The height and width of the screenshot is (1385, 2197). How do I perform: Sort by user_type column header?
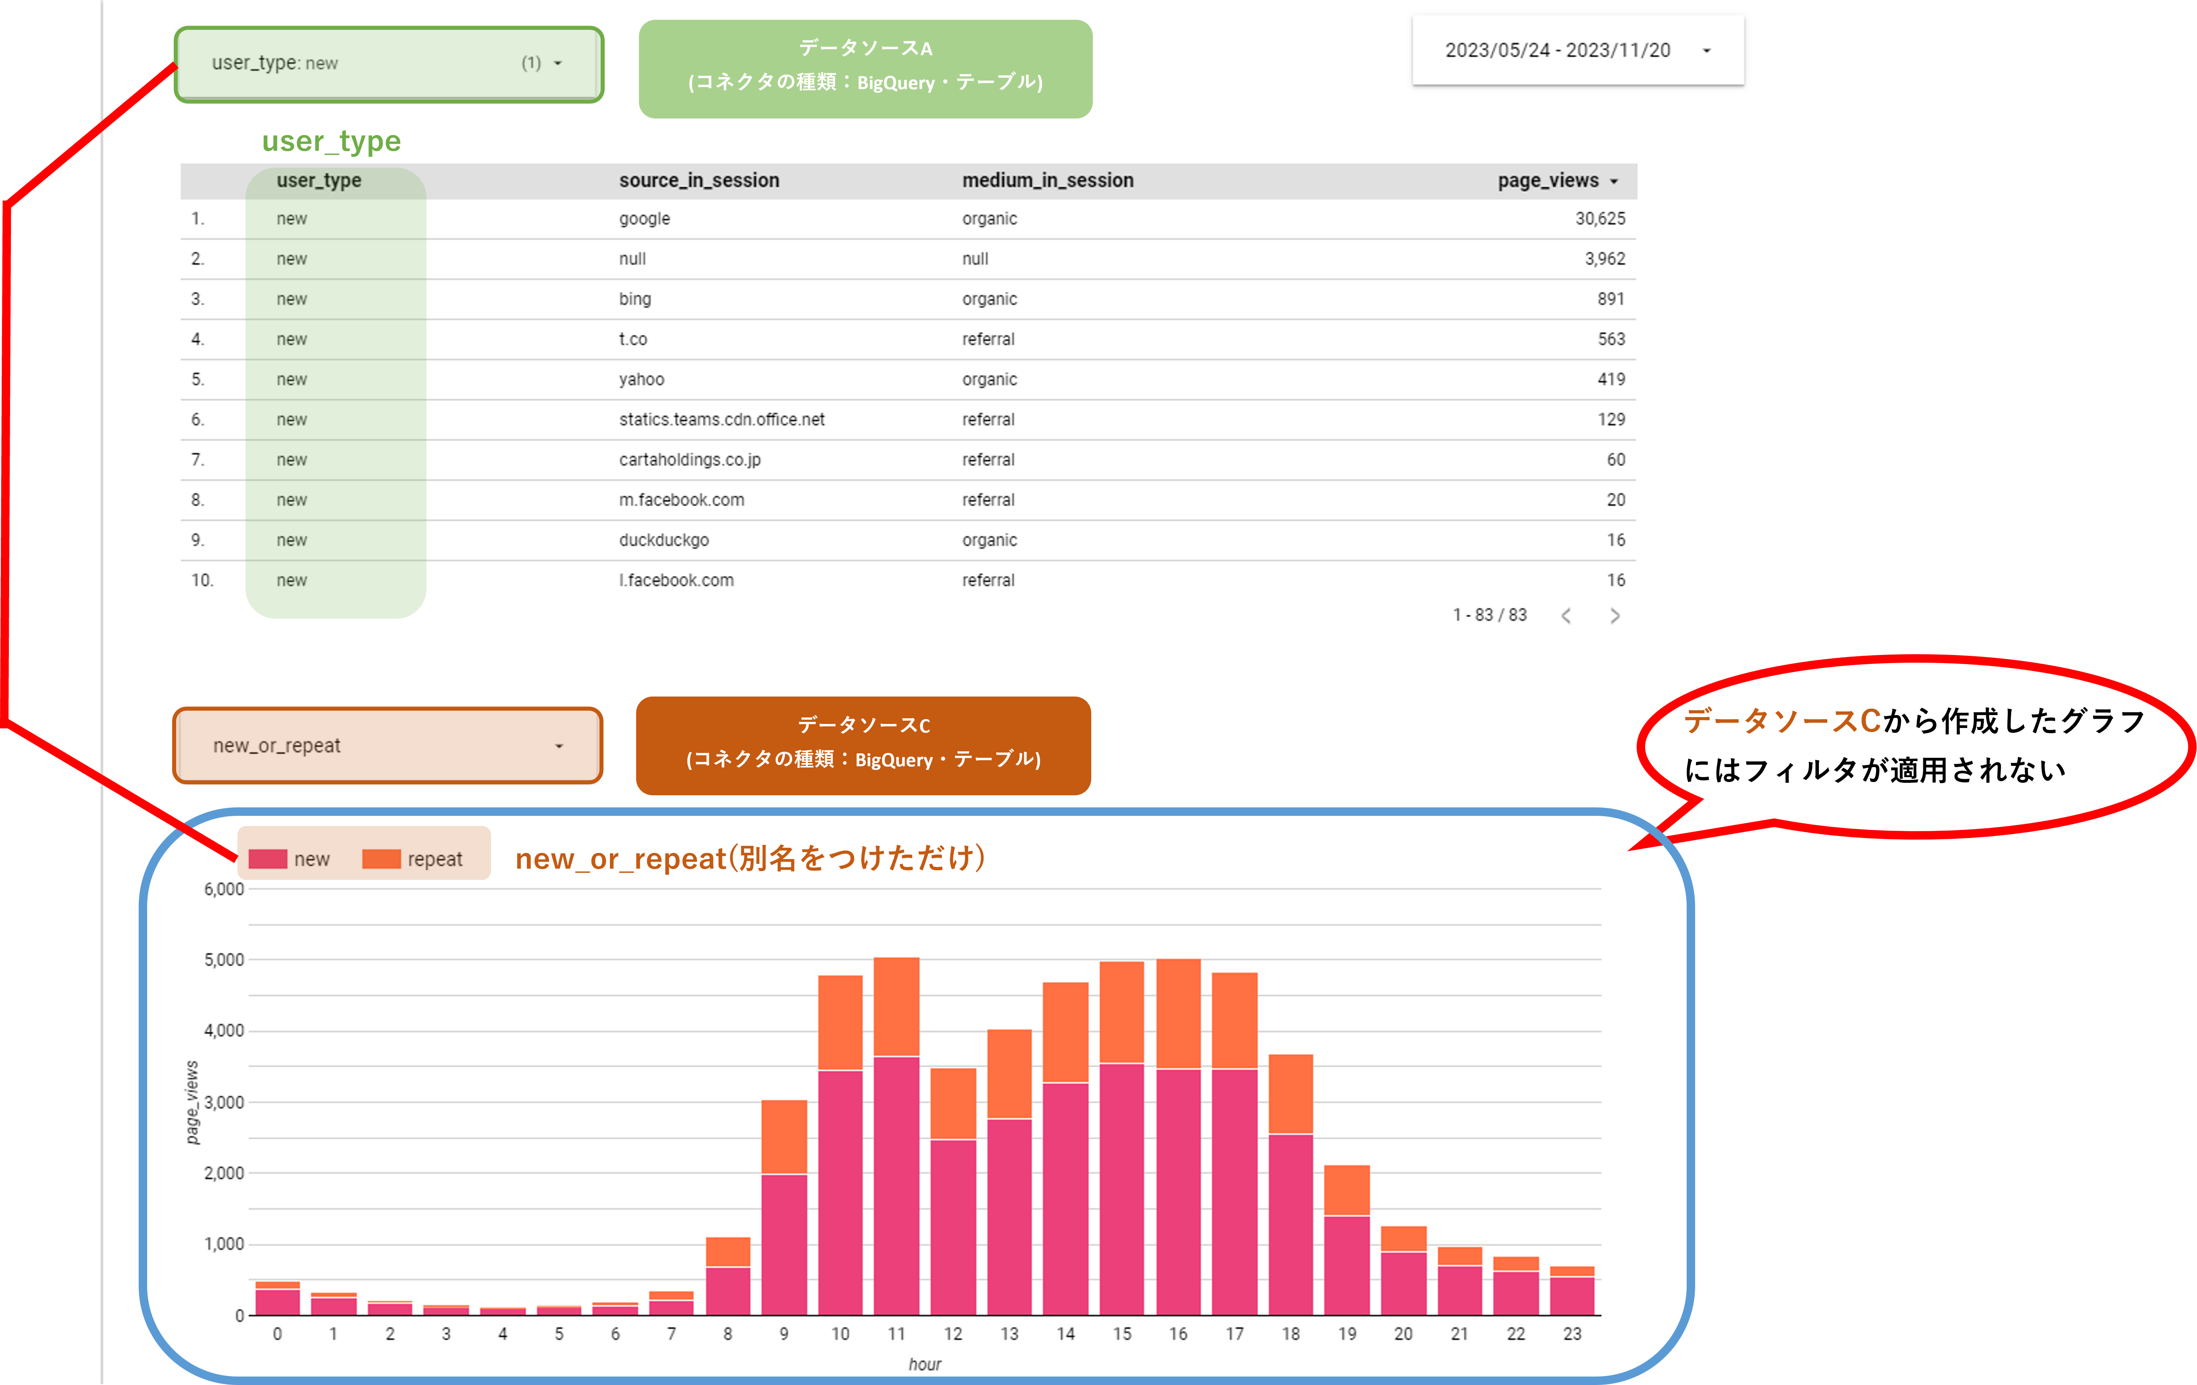319,181
